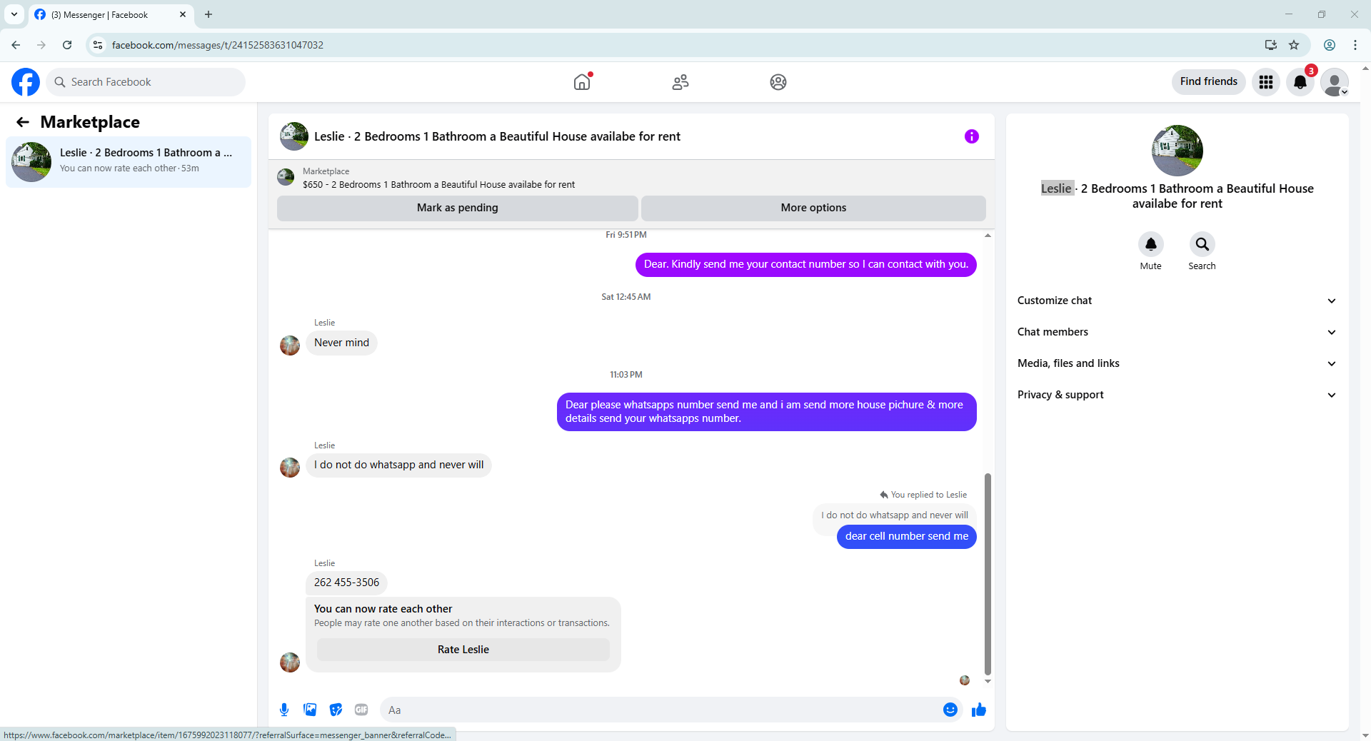Expand Chat members section
Image resolution: width=1371 pixels, height=741 pixels.
1177,332
